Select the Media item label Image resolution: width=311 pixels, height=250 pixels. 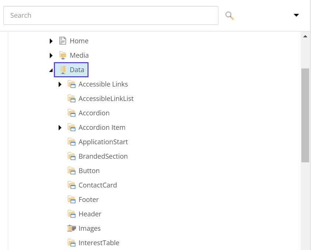click(x=79, y=55)
